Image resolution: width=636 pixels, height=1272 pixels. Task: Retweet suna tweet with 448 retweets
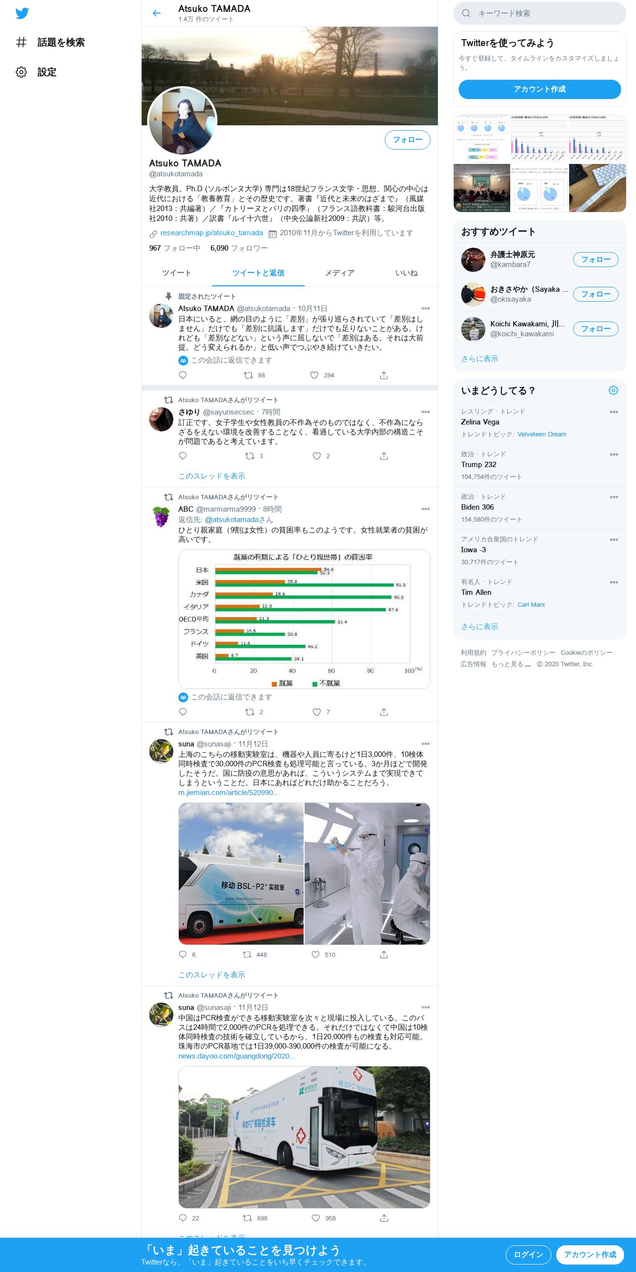coord(255,954)
